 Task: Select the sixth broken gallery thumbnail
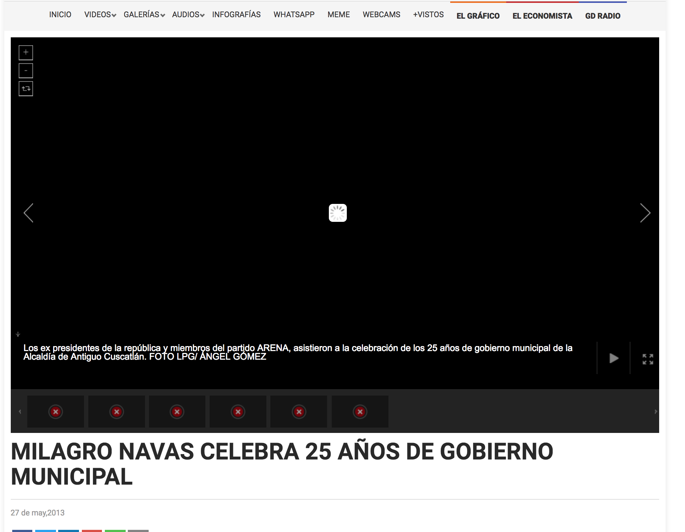coord(360,411)
